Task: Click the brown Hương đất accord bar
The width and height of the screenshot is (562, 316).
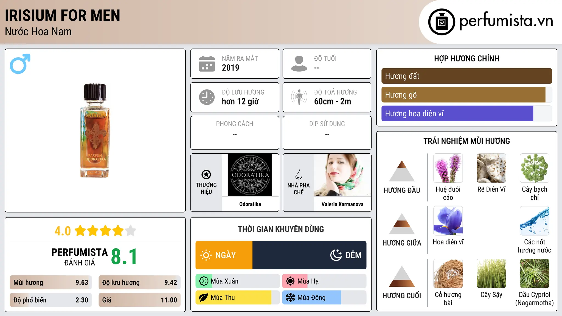Action: point(467,76)
